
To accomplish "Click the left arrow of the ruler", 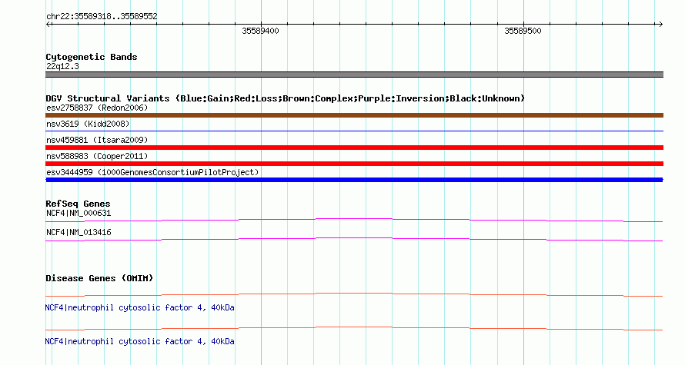I will pos(48,25).
